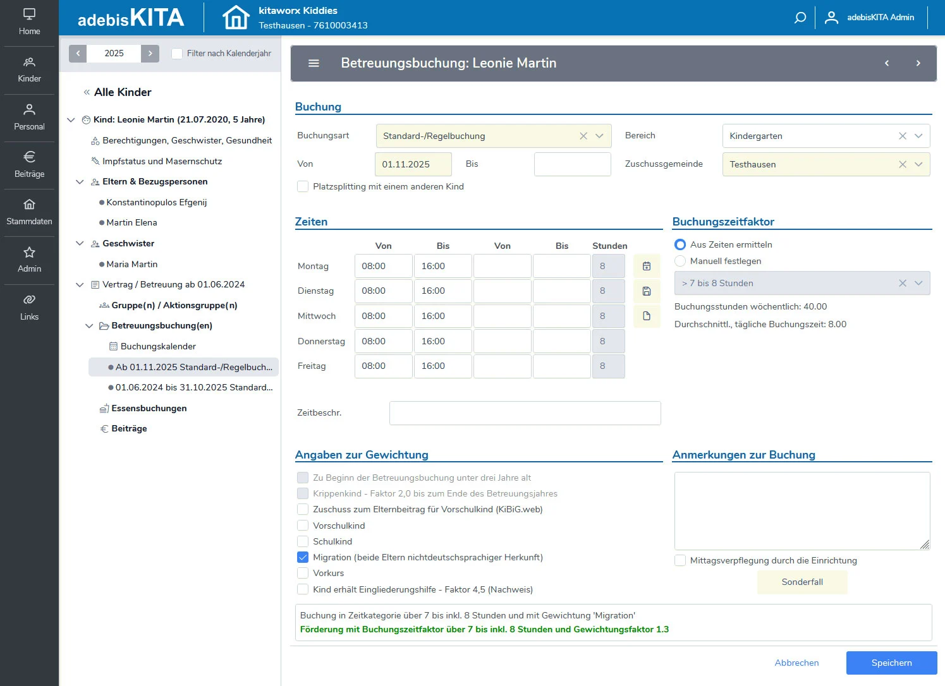Image resolution: width=945 pixels, height=686 pixels.
Task: Uncheck the Migration checkbox
Action: [x=303, y=557]
